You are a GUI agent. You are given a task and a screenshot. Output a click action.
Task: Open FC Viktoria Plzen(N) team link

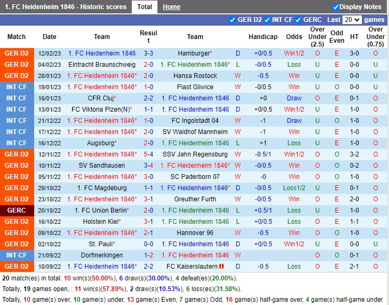tap(100, 110)
